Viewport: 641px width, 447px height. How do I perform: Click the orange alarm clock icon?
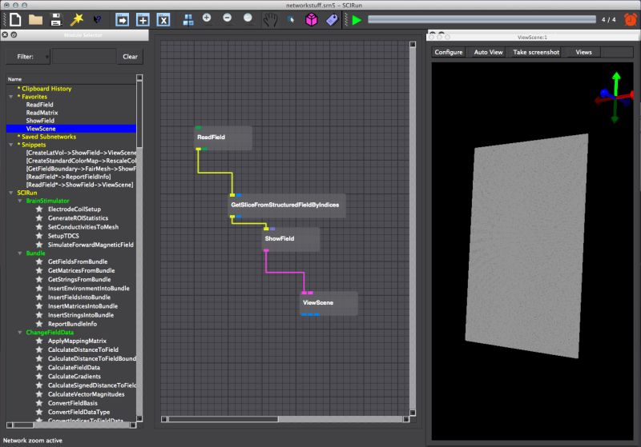[x=631, y=19]
